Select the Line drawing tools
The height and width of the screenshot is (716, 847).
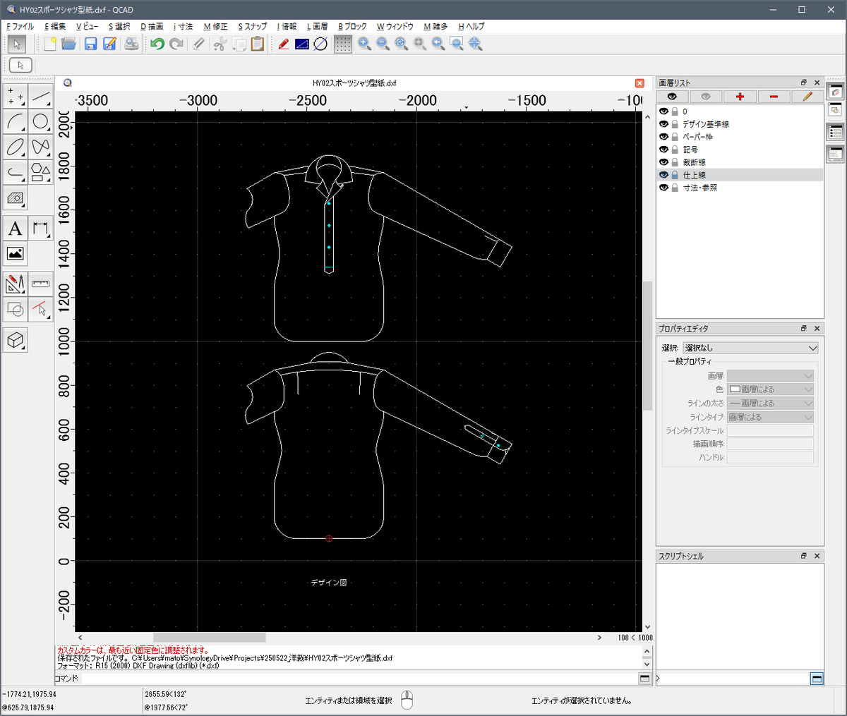(41, 97)
